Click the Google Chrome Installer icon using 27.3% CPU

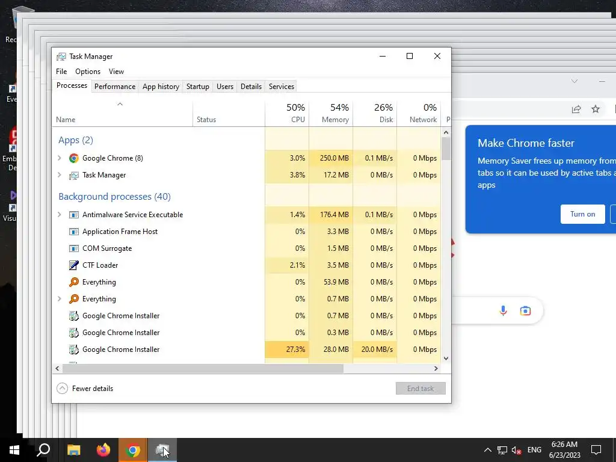[x=73, y=350]
